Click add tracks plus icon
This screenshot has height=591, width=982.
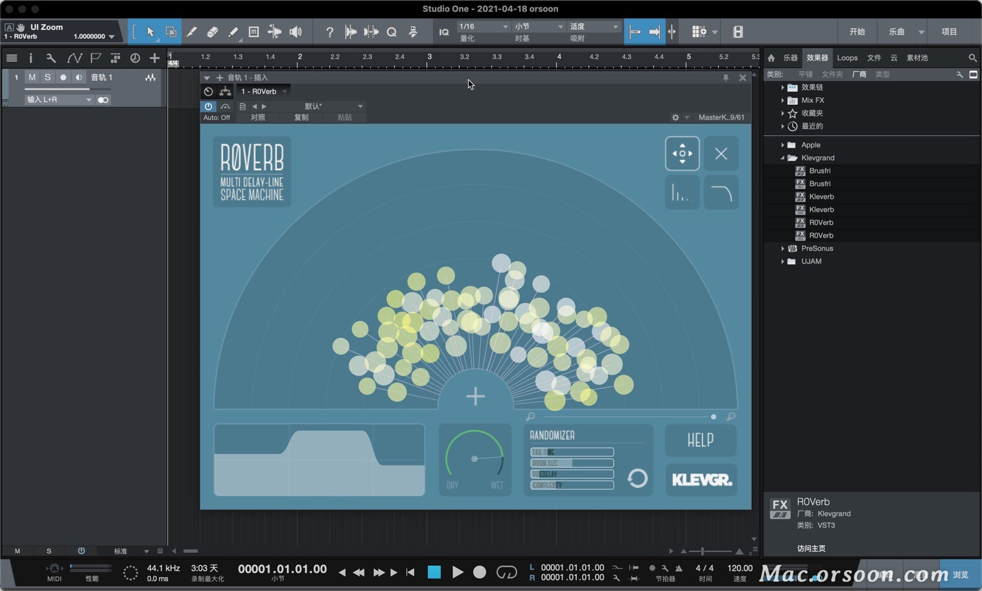coord(154,58)
